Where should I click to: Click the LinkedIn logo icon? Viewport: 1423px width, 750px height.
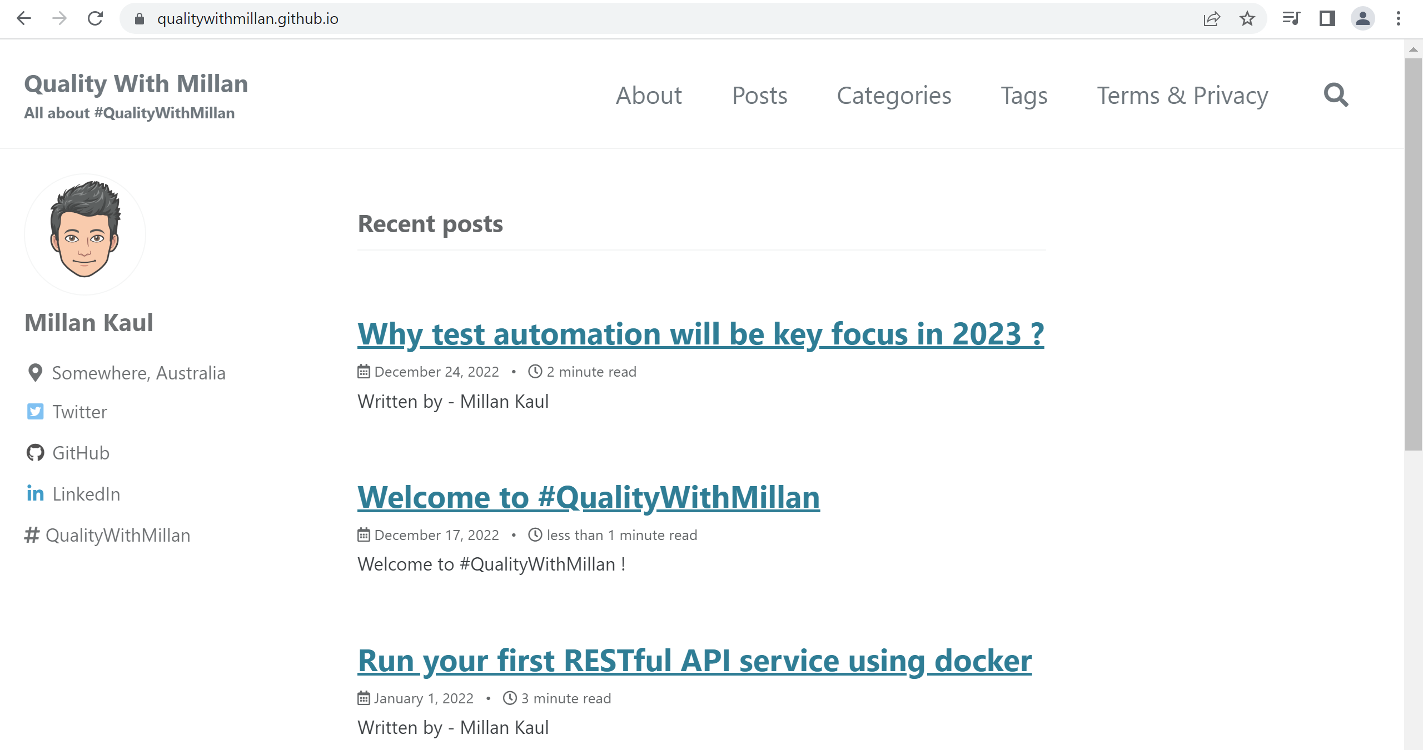coord(35,493)
